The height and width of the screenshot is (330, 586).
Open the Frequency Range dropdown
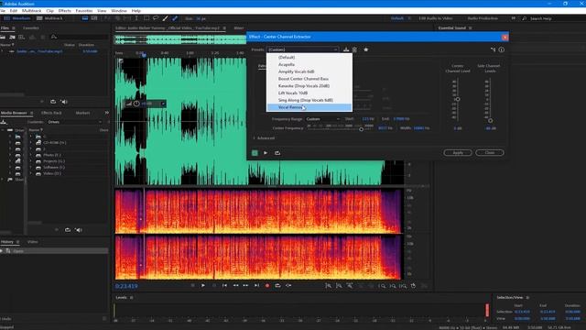click(322, 119)
